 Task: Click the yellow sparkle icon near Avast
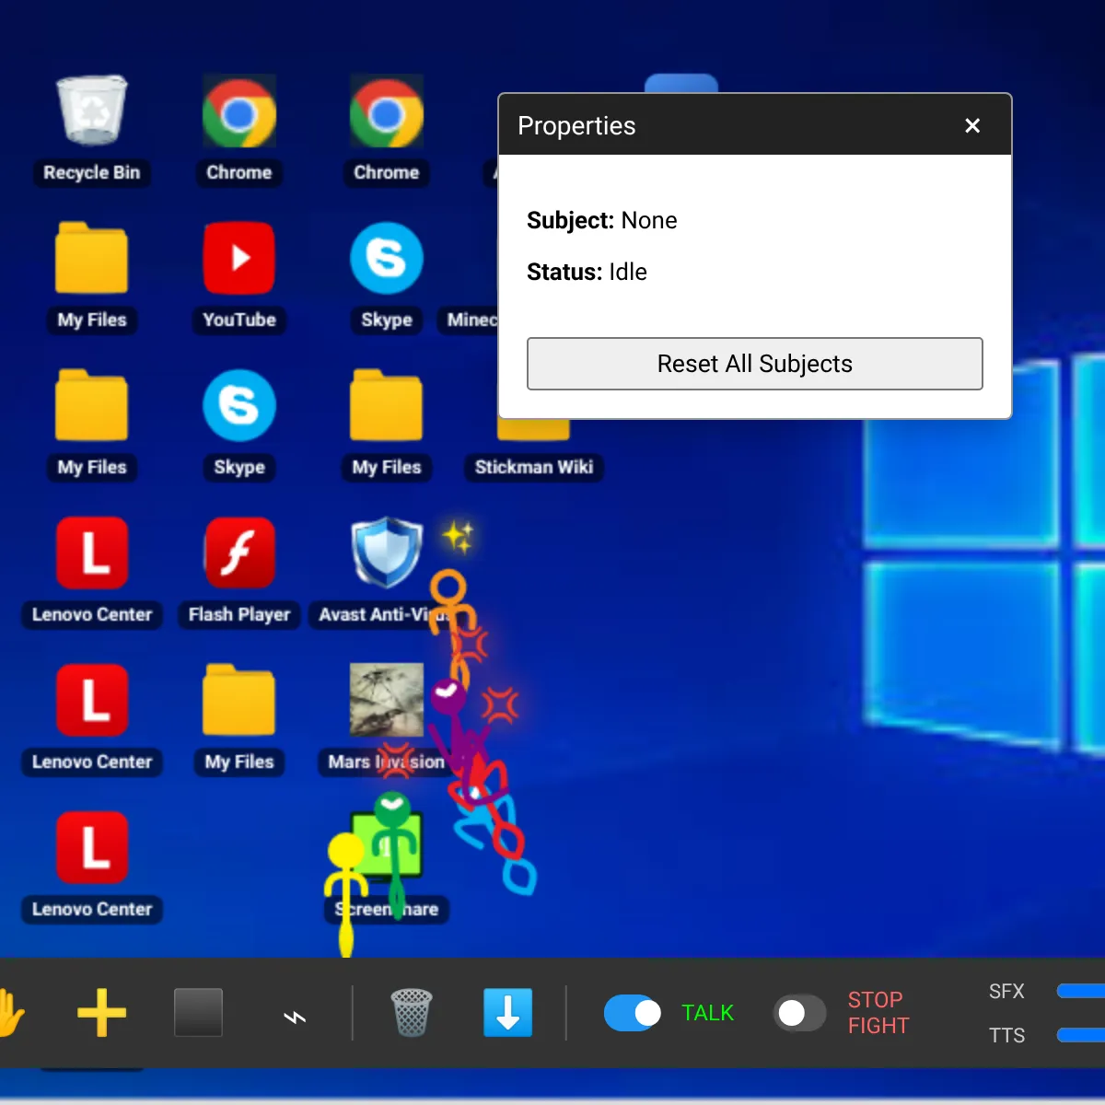[458, 536]
